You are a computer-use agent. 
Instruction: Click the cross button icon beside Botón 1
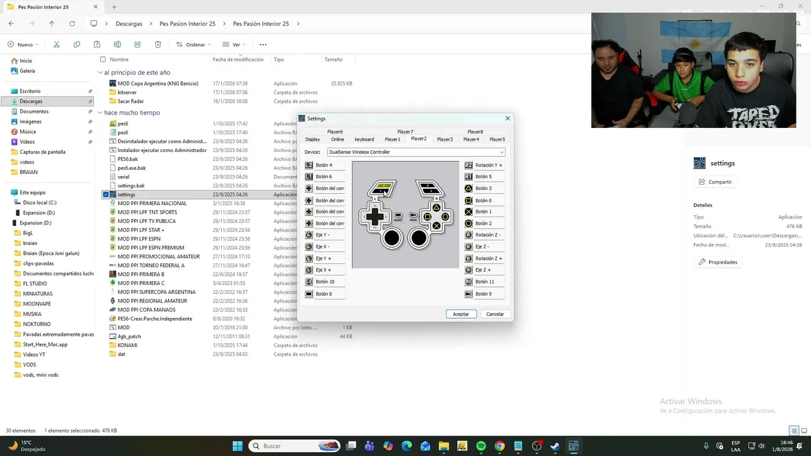coord(469,212)
